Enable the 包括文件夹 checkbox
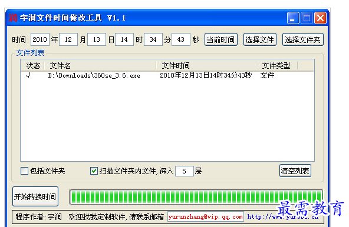The image size is (349, 227). click(25, 171)
